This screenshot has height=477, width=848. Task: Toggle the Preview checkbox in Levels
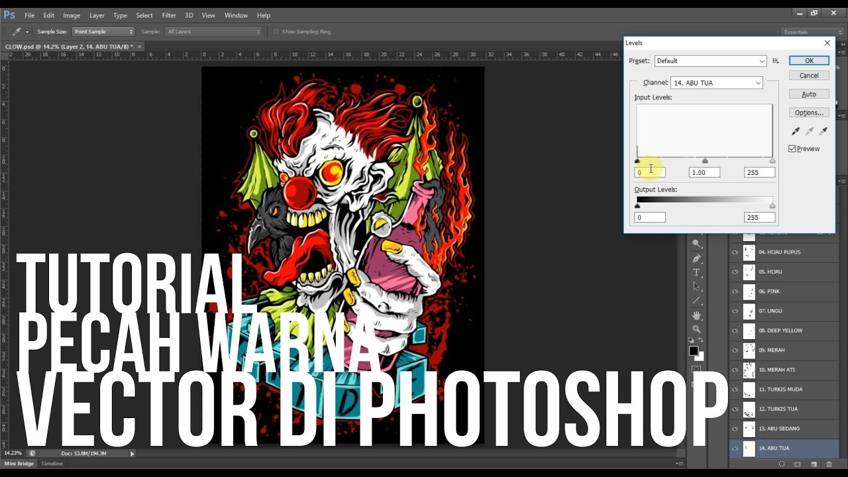pyautogui.click(x=792, y=149)
